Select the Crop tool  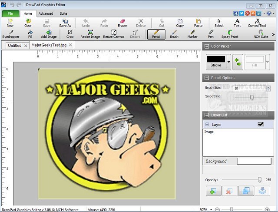[70, 34]
